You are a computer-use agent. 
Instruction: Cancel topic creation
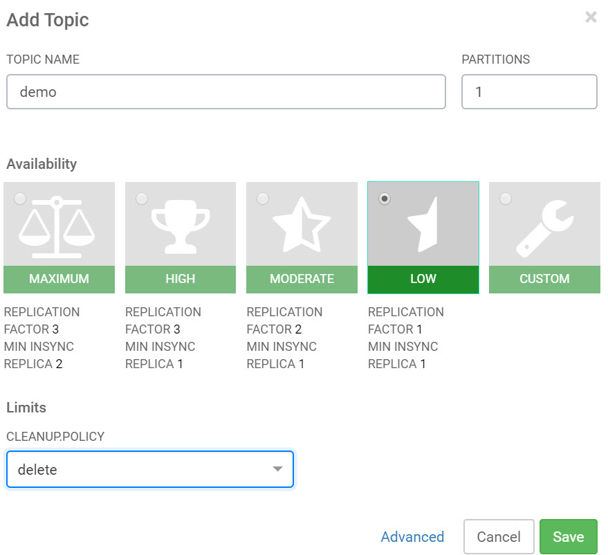(498, 536)
